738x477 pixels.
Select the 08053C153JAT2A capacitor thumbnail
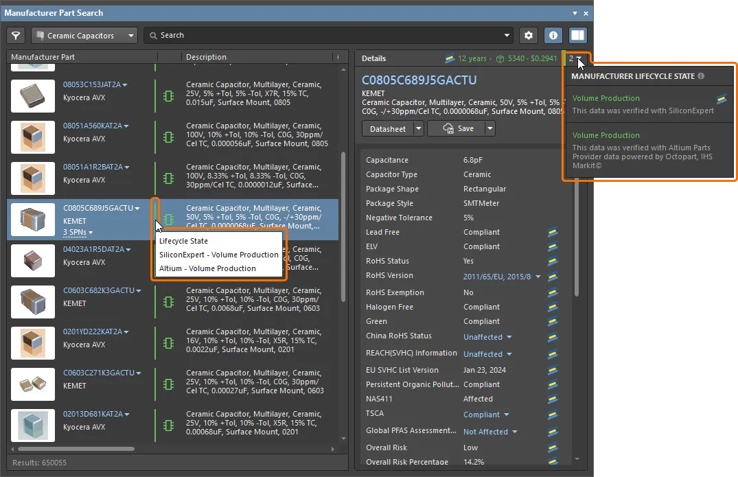click(33, 95)
